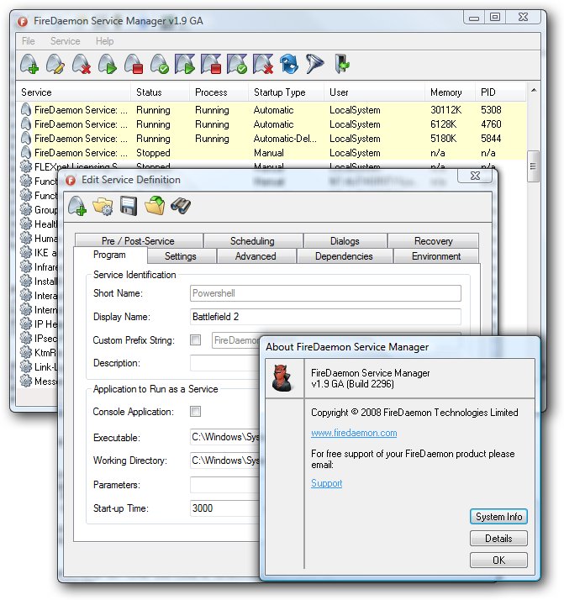This screenshot has height=600, width=564.
Task: Click the icon of the FireDaemon service with PID 5308
Action: tap(25, 110)
